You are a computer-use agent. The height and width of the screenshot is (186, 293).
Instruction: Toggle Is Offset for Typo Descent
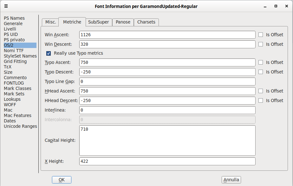click(x=261, y=72)
